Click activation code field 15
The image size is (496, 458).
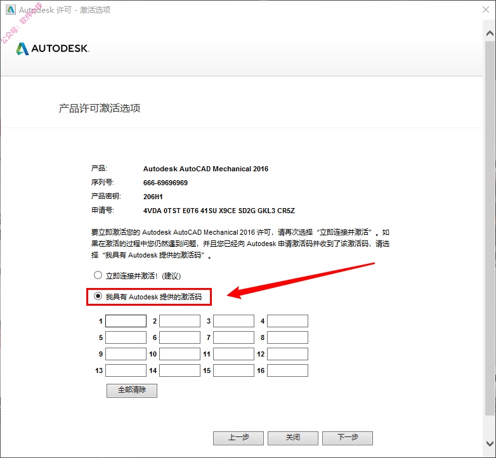[234, 370]
